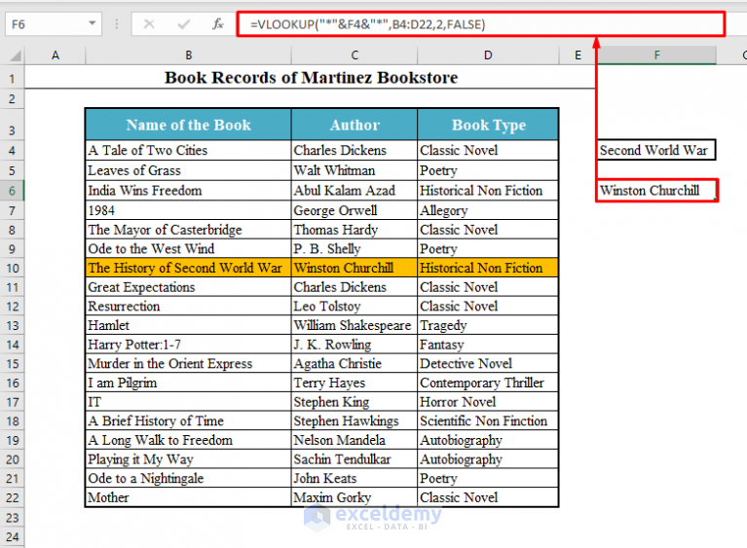Click the Enter checkmark icon in formula bar
The height and width of the screenshot is (548, 747).
tap(184, 23)
